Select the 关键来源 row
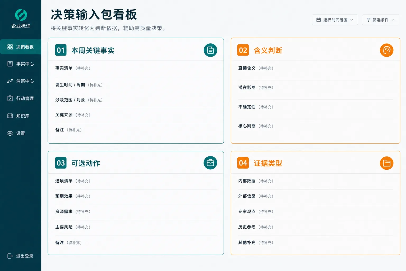This screenshot has width=406, height=271. coord(136,115)
